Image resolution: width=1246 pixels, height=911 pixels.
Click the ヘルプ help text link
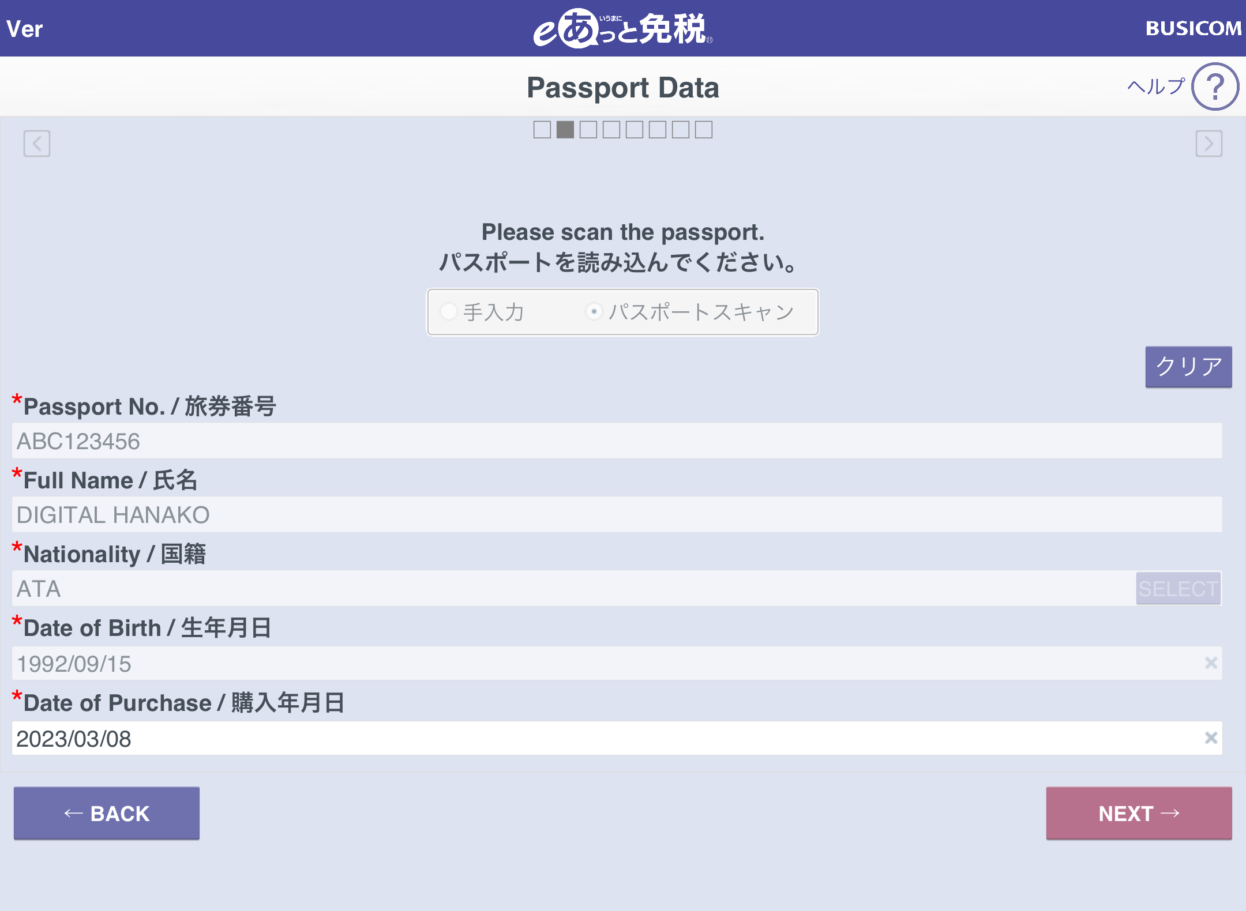tap(1157, 86)
